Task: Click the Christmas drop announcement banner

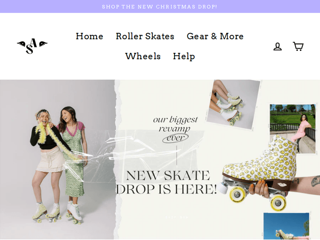Action: [x=160, y=6]
